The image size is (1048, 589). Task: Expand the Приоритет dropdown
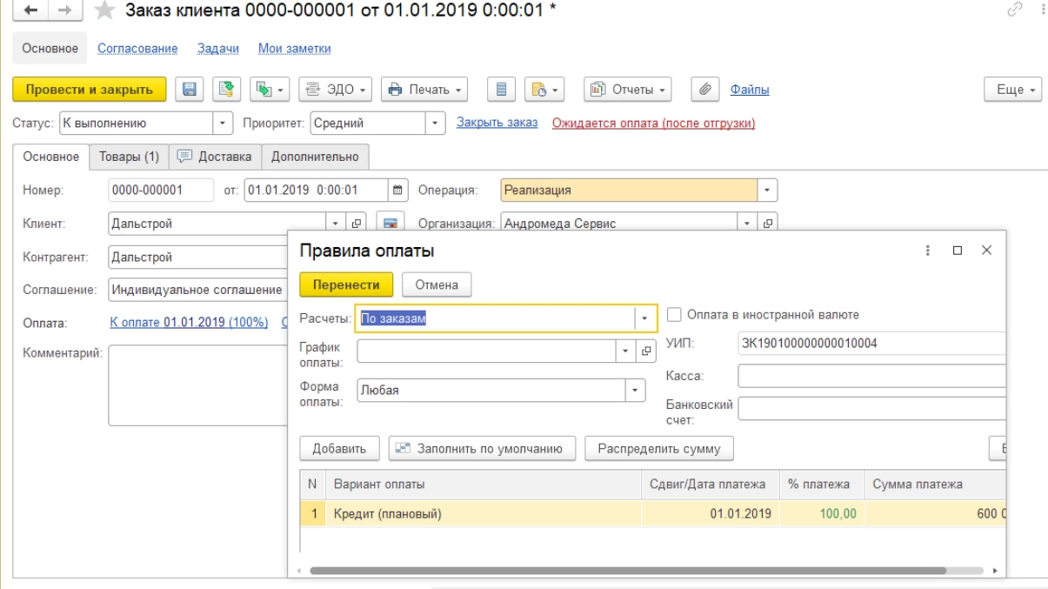coord(435,123)
